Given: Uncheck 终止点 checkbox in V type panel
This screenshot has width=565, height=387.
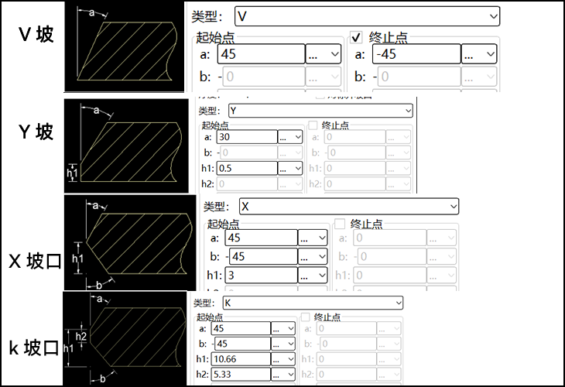Looking at the screenshot, I should [x=357, y=37].
